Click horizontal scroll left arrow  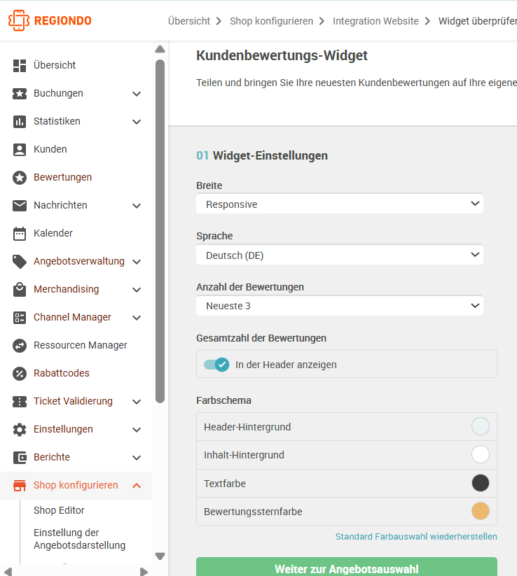click(8, 572)
